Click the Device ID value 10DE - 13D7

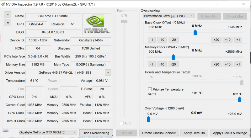(x=38, y=40)
